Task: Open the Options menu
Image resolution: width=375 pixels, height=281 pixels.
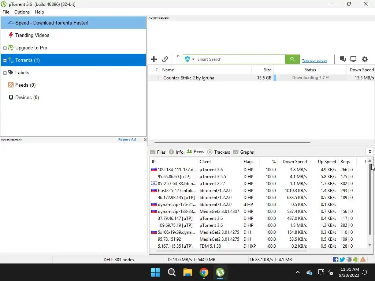Action: tap(22, 12)
